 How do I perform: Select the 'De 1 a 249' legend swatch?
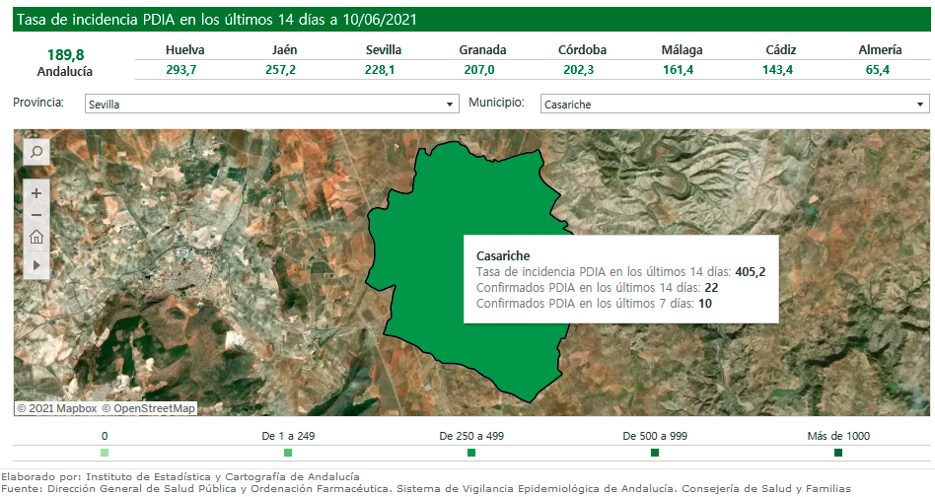coord(288,453)
